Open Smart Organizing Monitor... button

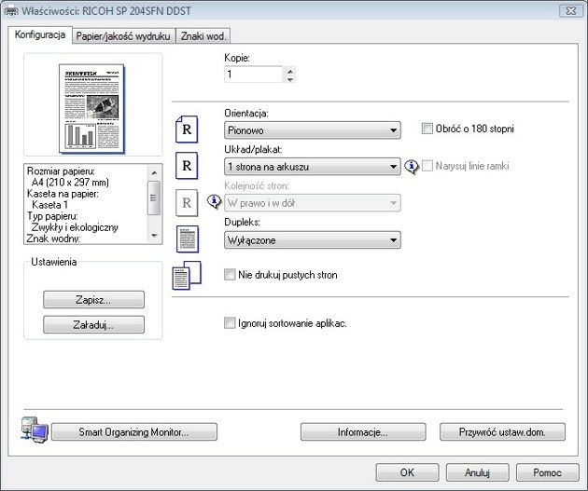pyautogui.click(x=133, y=432)
